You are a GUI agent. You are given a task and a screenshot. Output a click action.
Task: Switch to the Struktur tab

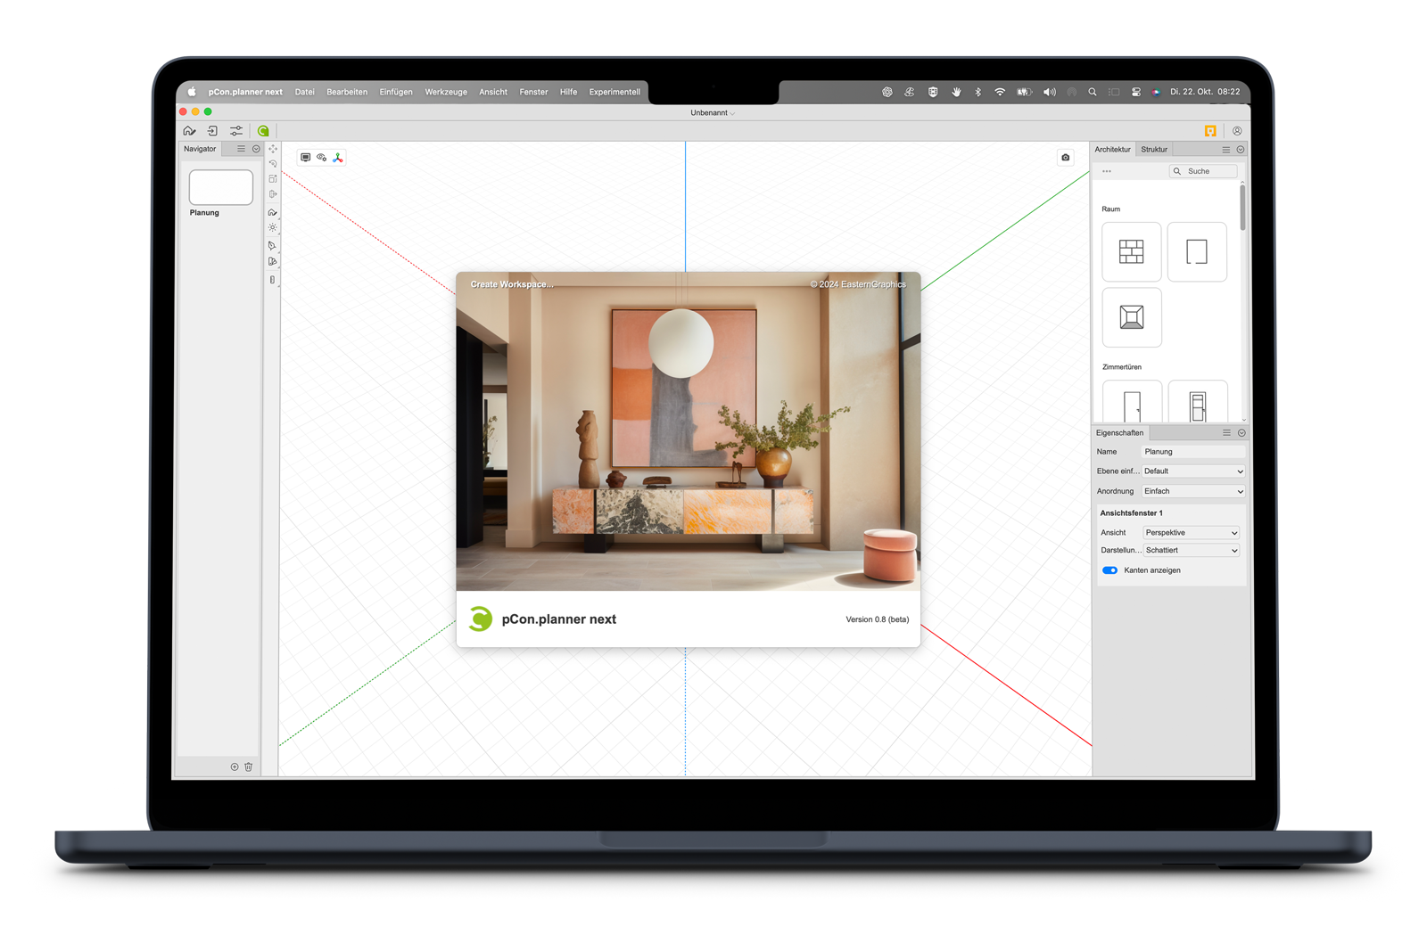pos(1153,150)
